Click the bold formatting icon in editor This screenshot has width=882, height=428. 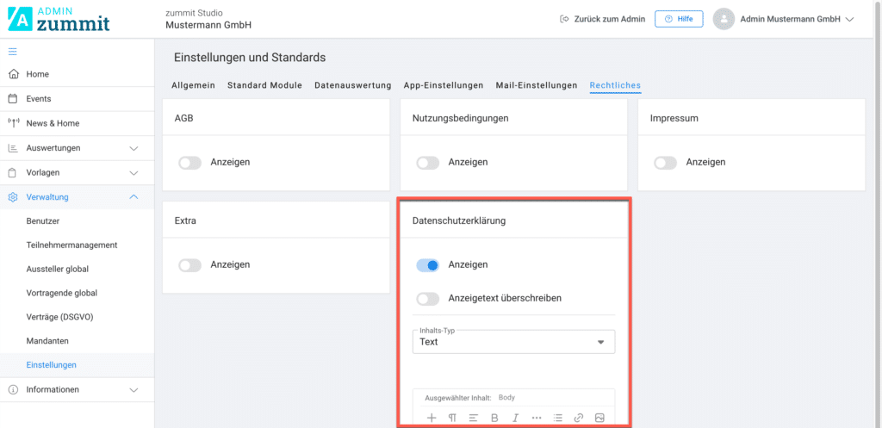495,418
